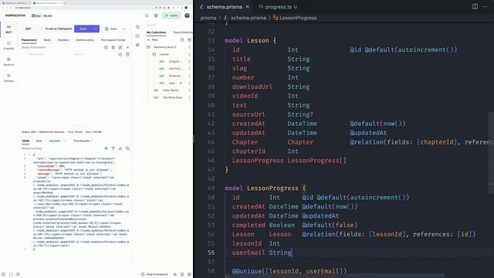Open Settings in Hoppscotch sidebar
494x278 pixels.
[x=8, y=78]
